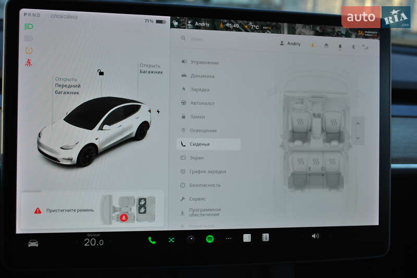Tap the car controls icon in bottom bar
The image size is (417, 278).
(33, 243)
